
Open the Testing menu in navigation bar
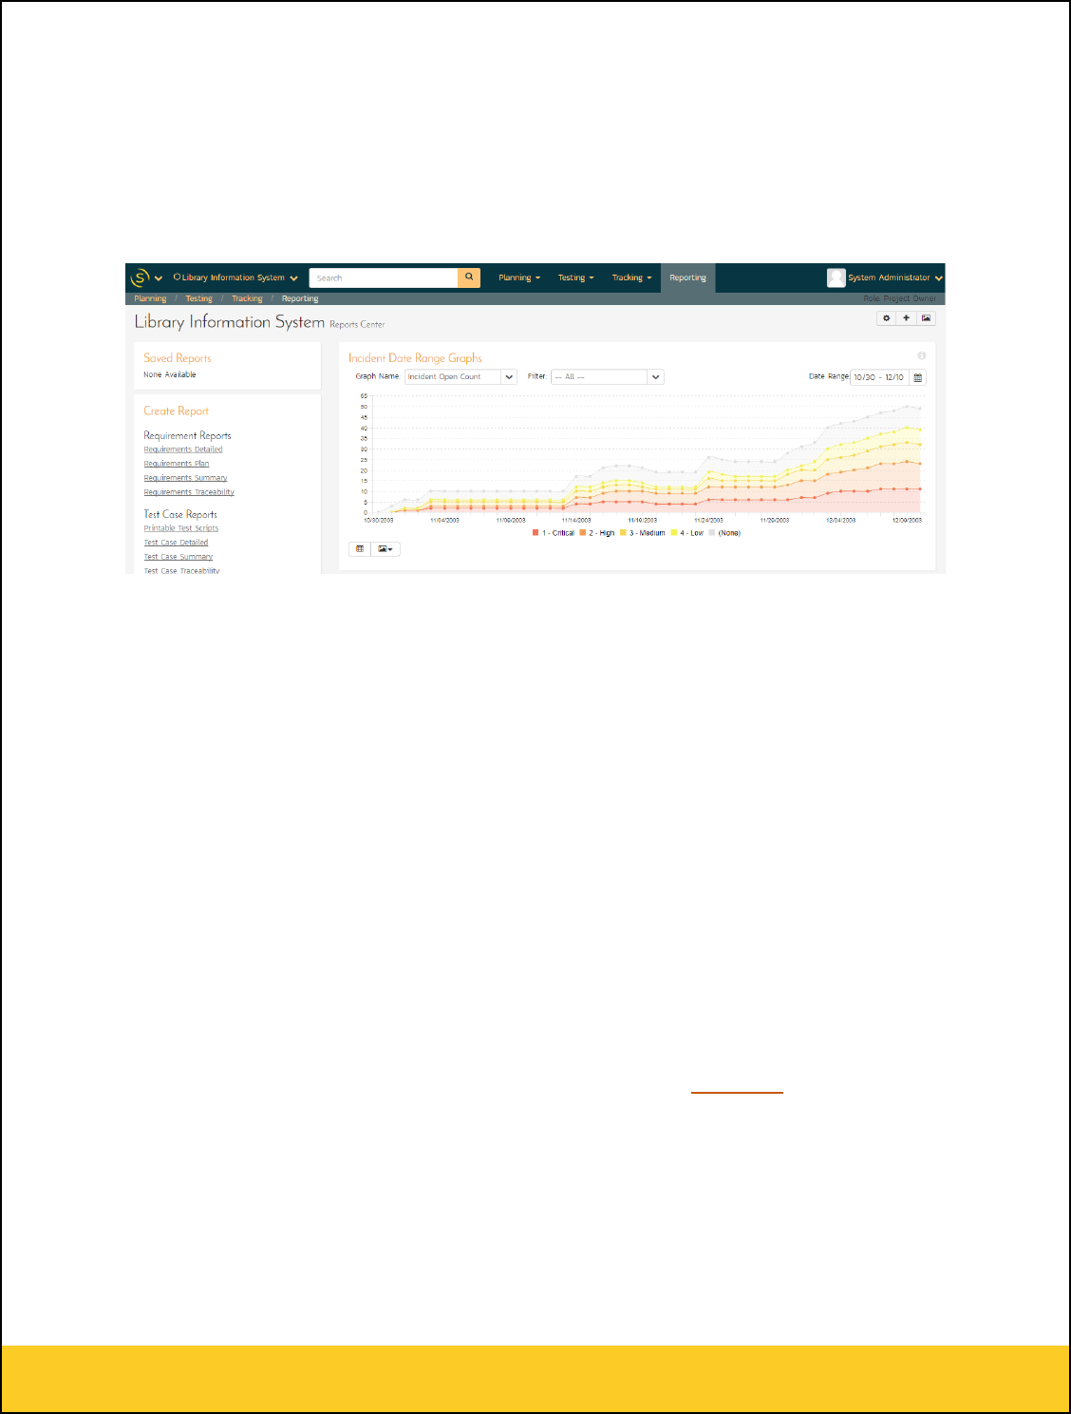click(x=575, y=278)
